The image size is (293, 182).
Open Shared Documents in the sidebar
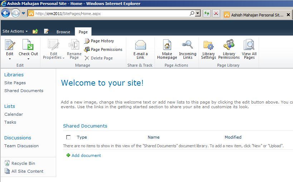tap(24, 91)
